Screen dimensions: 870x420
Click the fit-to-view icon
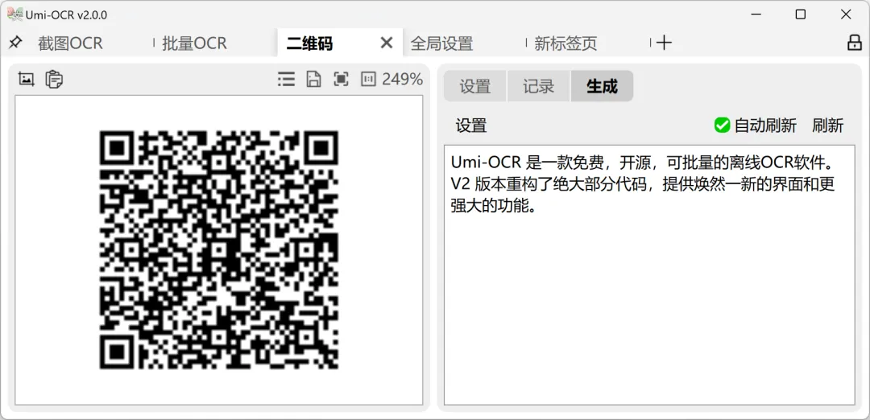coord(341,79)
